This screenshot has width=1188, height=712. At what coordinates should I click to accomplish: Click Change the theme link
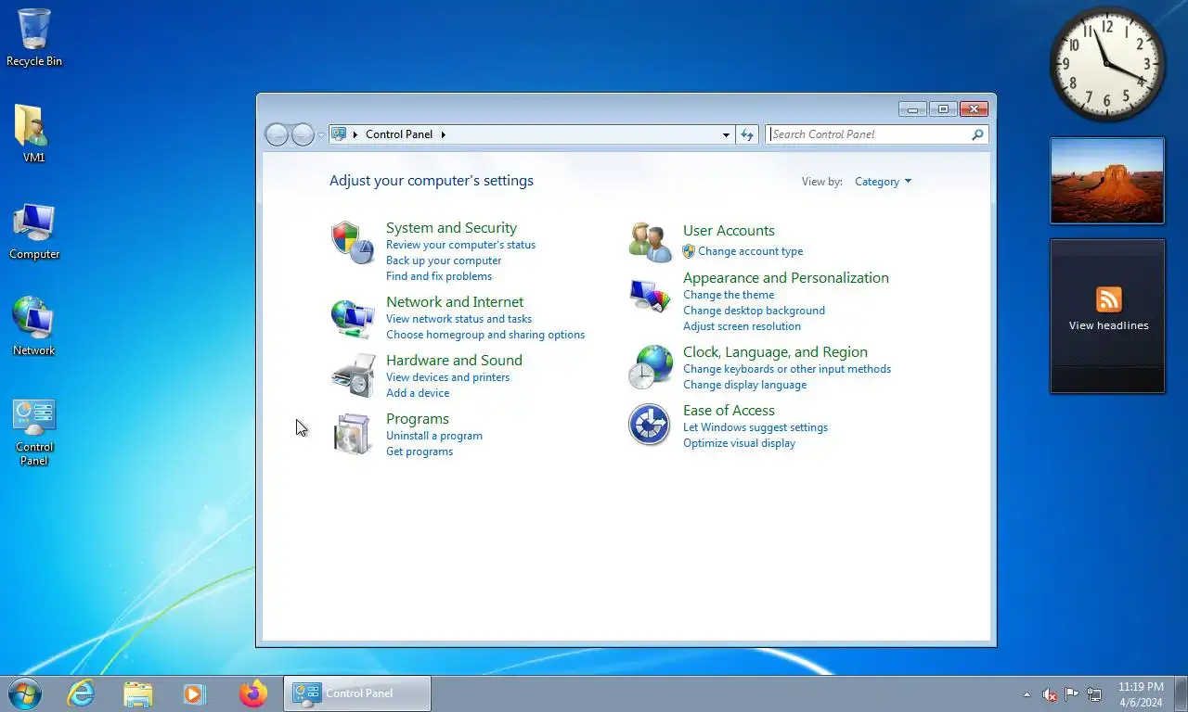pos(729,295)
